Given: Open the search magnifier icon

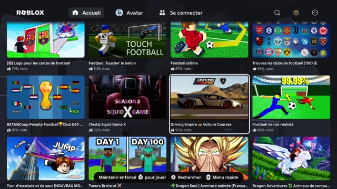Looking at the screenshot, I should [x=277, y=13].
